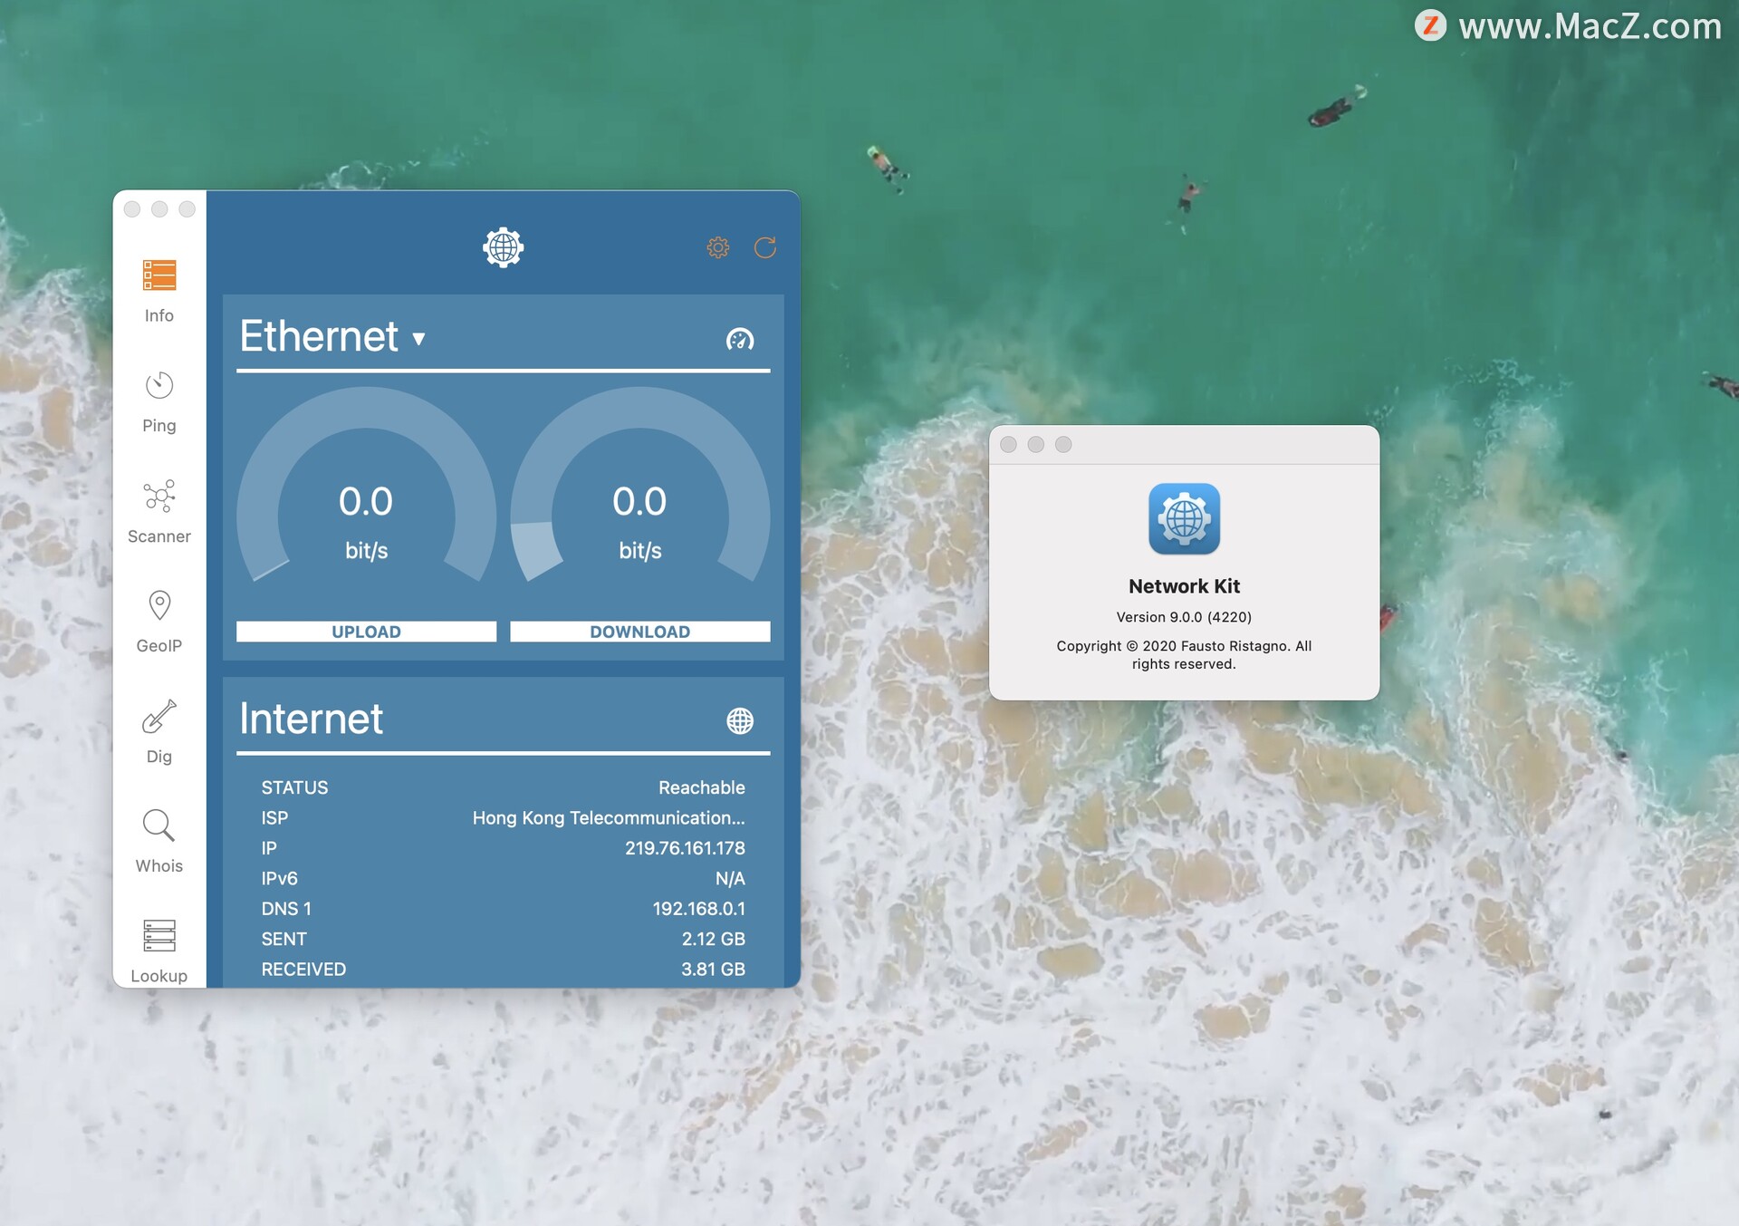Viewport: 1739px width, 1226px height.
Task: Select the GeoIP location pin icon
Action: pyautogui.click(x=159, y=605)
